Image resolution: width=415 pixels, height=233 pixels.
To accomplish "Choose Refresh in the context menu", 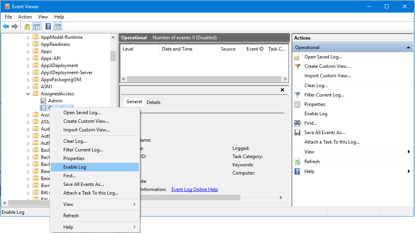I will pos(95,216).
